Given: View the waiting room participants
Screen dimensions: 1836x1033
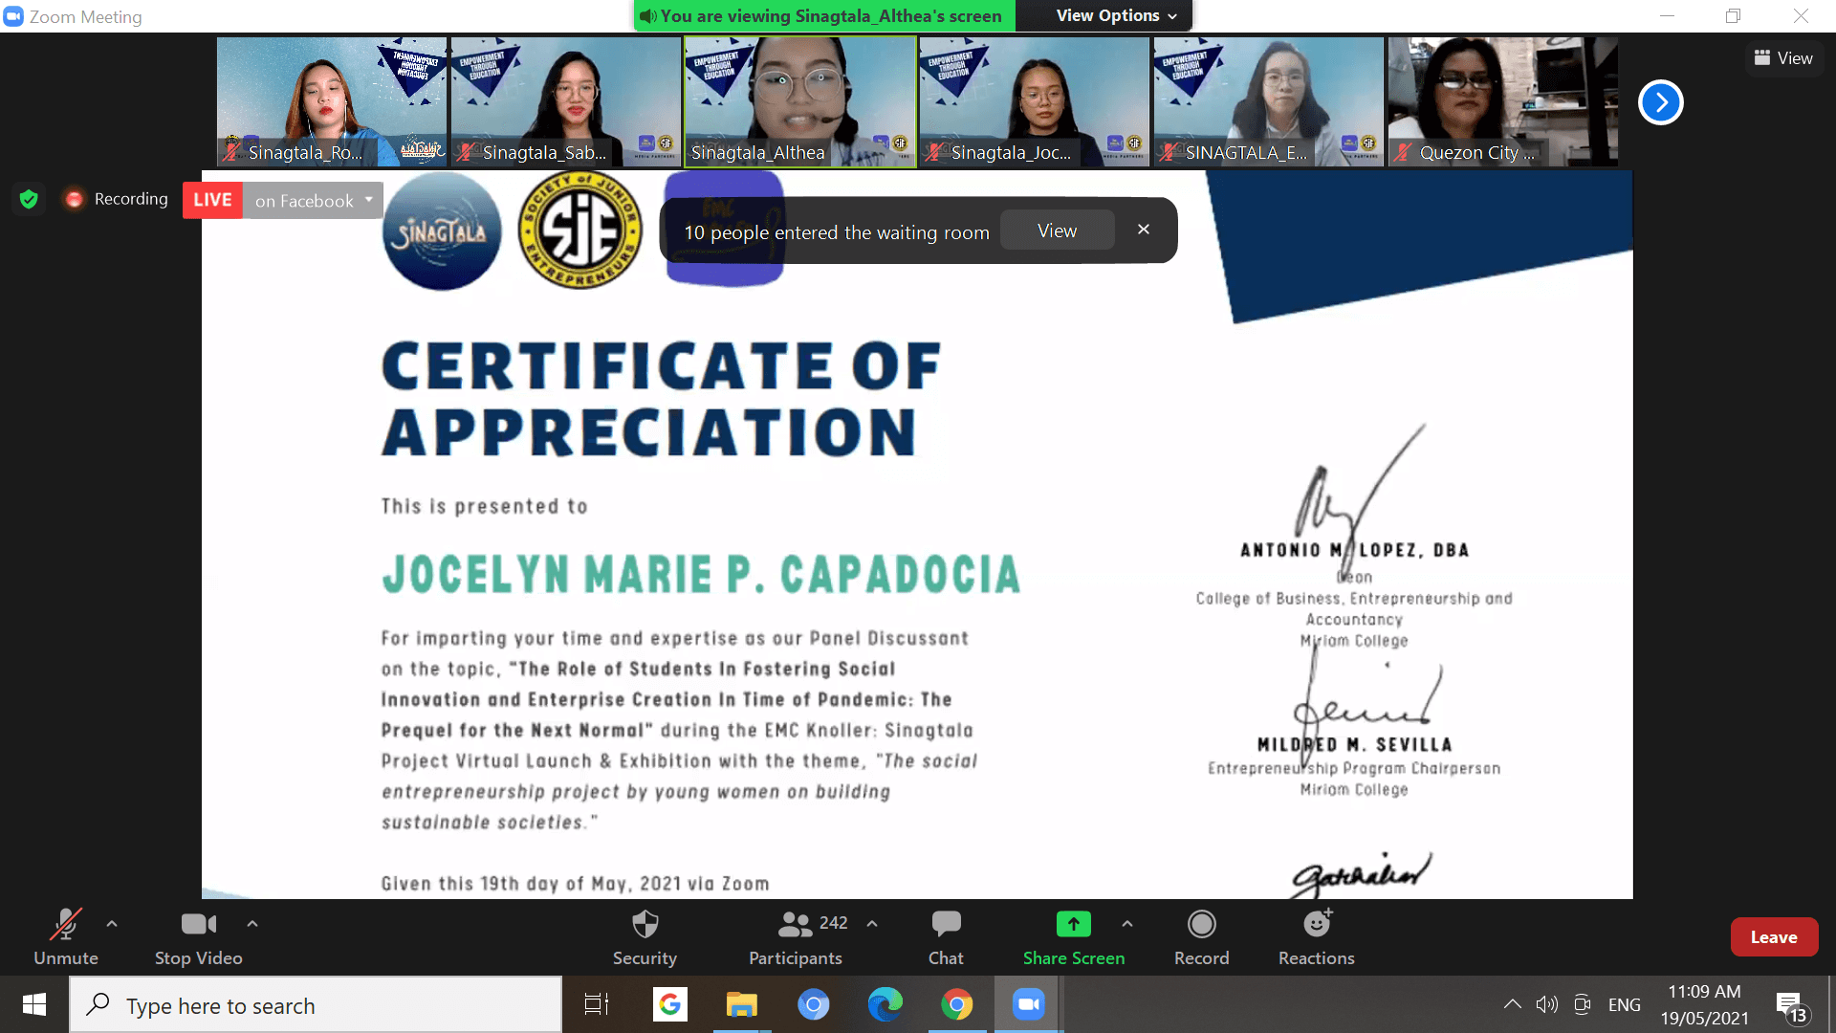Looking at the screenshot, I should [1057, 231].
